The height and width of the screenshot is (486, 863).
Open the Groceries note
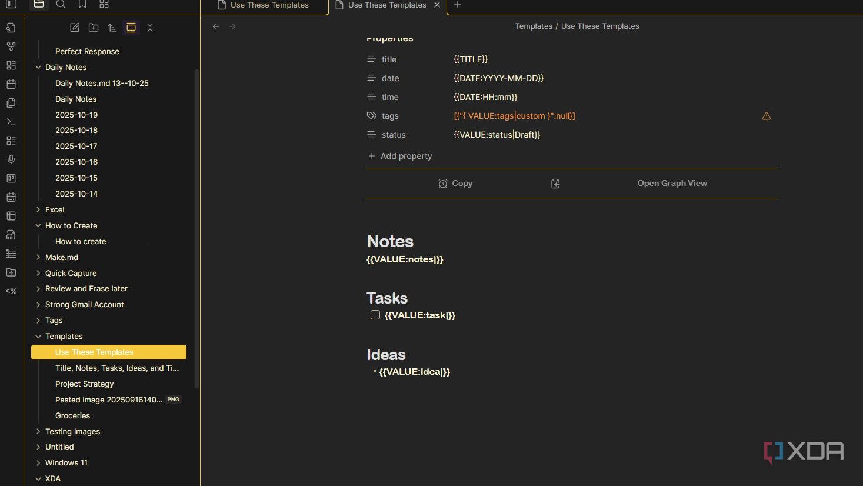pos(73,415)
